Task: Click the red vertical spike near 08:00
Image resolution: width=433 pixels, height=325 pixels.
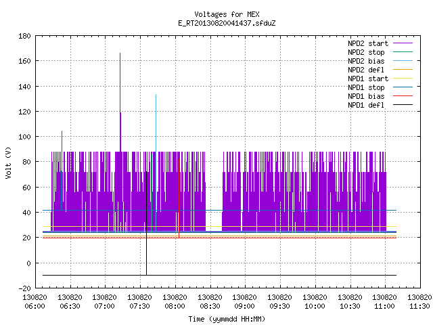Action: pyautogui.click(x=179, y=198)
